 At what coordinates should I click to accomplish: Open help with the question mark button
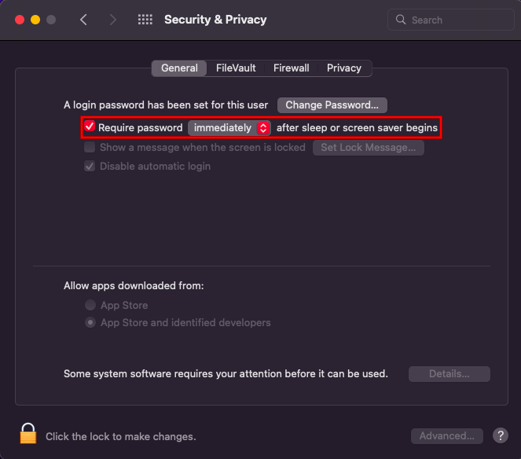pos(500,435)
